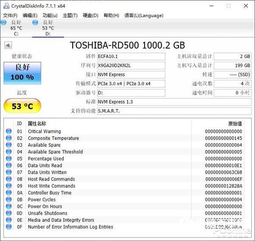
Task: Click the interface field NVM Express
Action: tap(131, 75)
